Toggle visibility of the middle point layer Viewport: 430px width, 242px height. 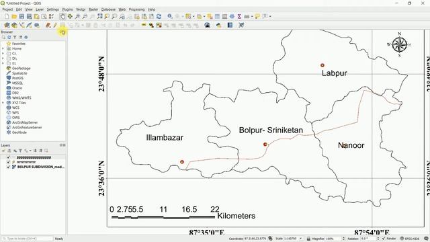(x=8, y=162)
